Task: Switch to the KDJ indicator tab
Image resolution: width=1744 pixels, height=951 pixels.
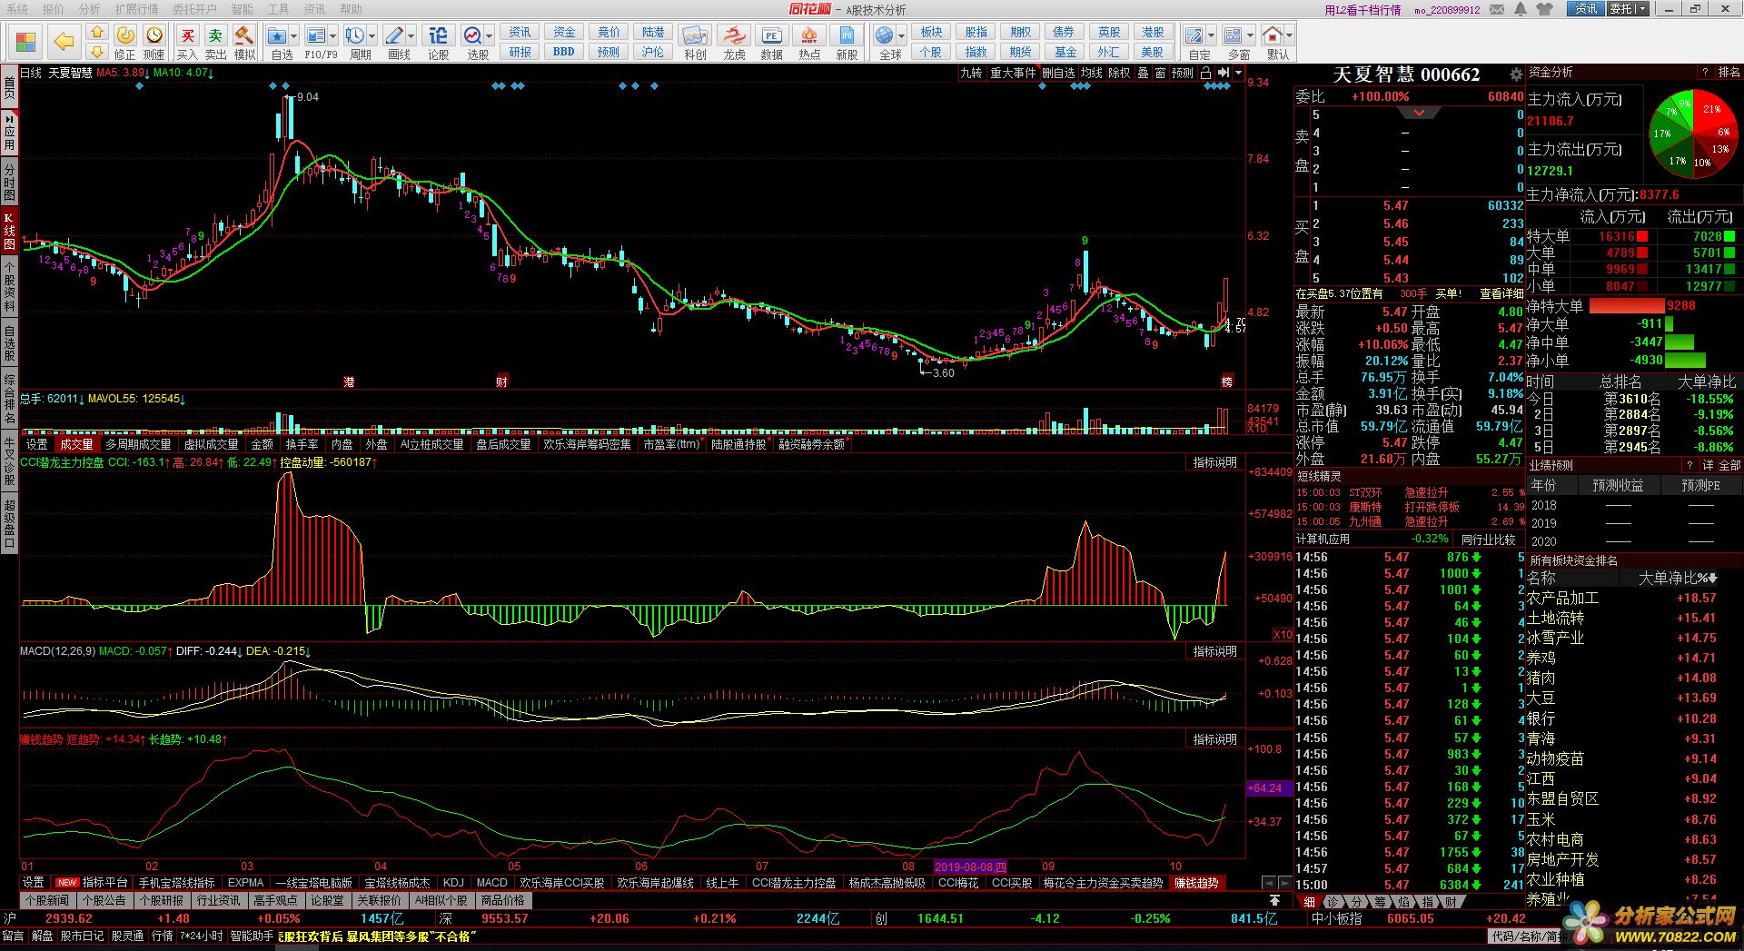Action: pyautogui.click(x=453, y=883)
